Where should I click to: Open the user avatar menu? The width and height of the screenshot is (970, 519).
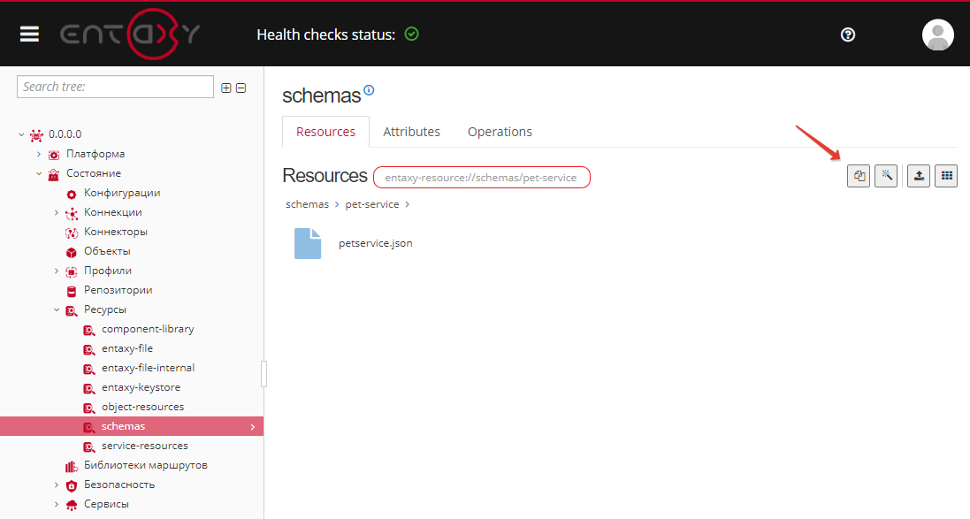point(937,34)
